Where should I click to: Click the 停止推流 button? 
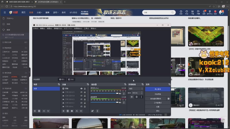pos(158,89)
